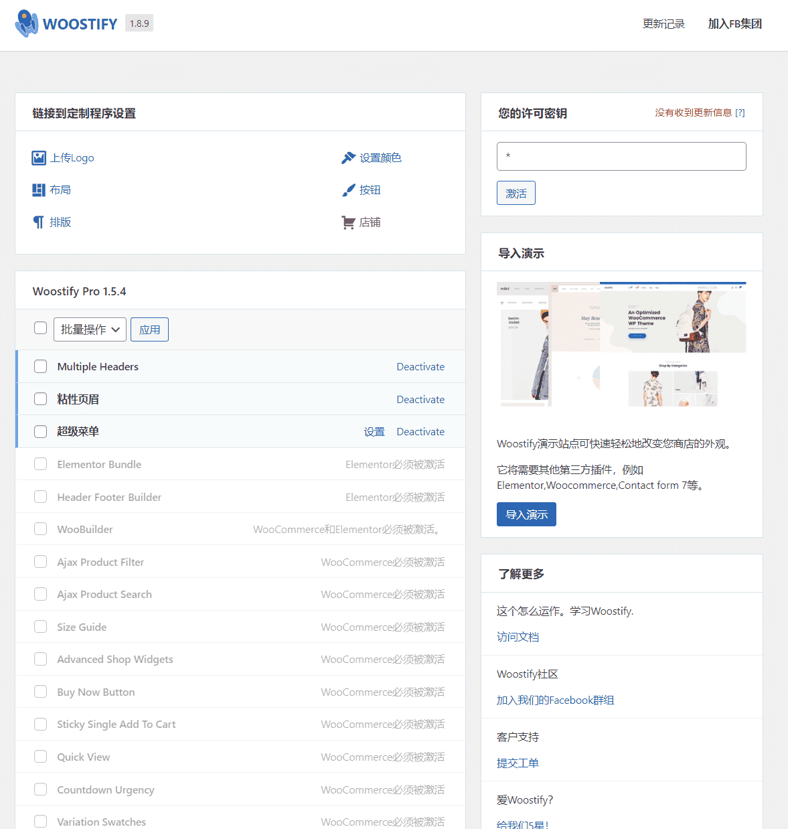Open the 提交工单 link
This screenshot has height=829, width=788.
click(x=518, y=763)
